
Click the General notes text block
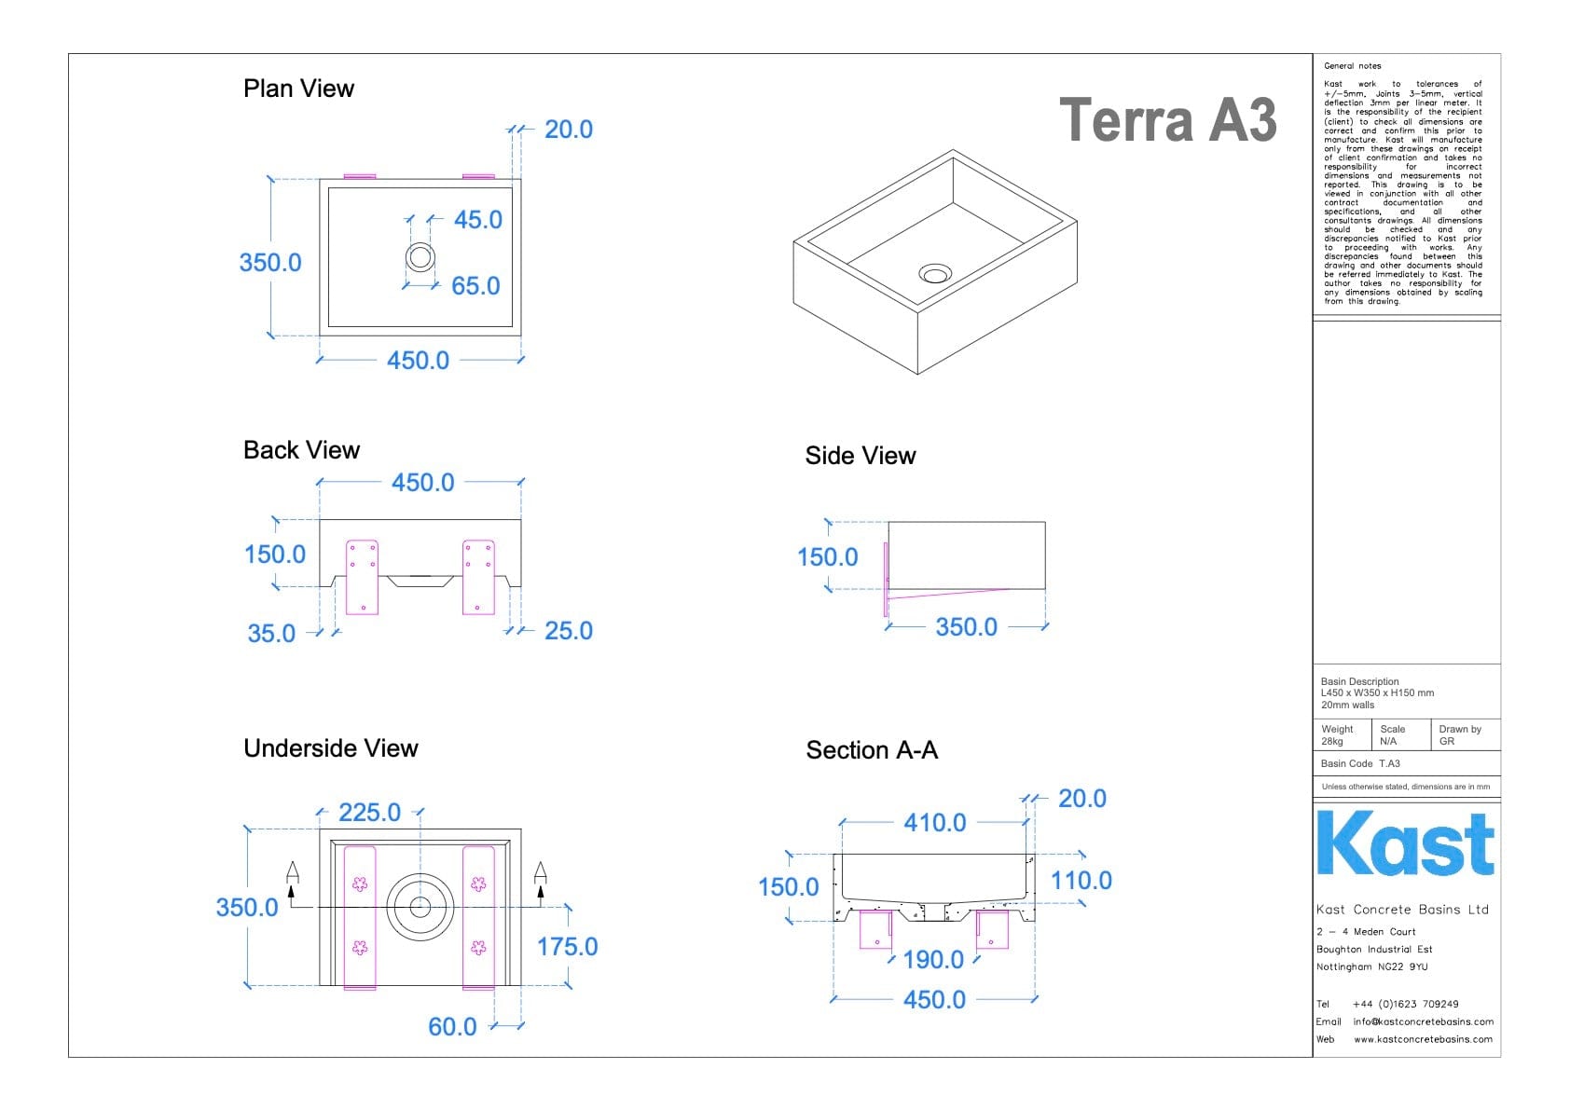click(x=1402, y=185)
